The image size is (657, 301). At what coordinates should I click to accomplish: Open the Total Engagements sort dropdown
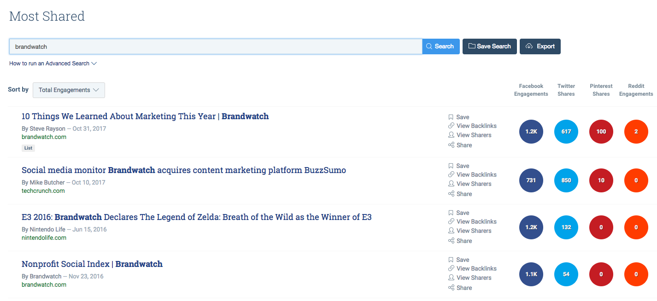(x=69, y=90)
